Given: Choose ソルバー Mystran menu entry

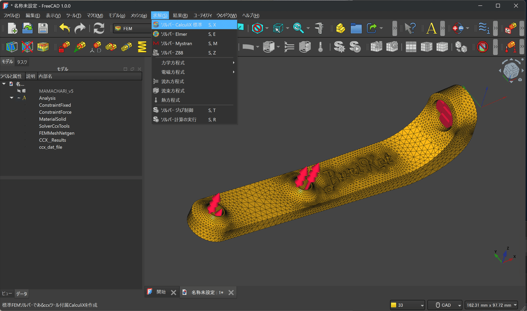Looking at the screenshot, I should (x=195, y=43).
